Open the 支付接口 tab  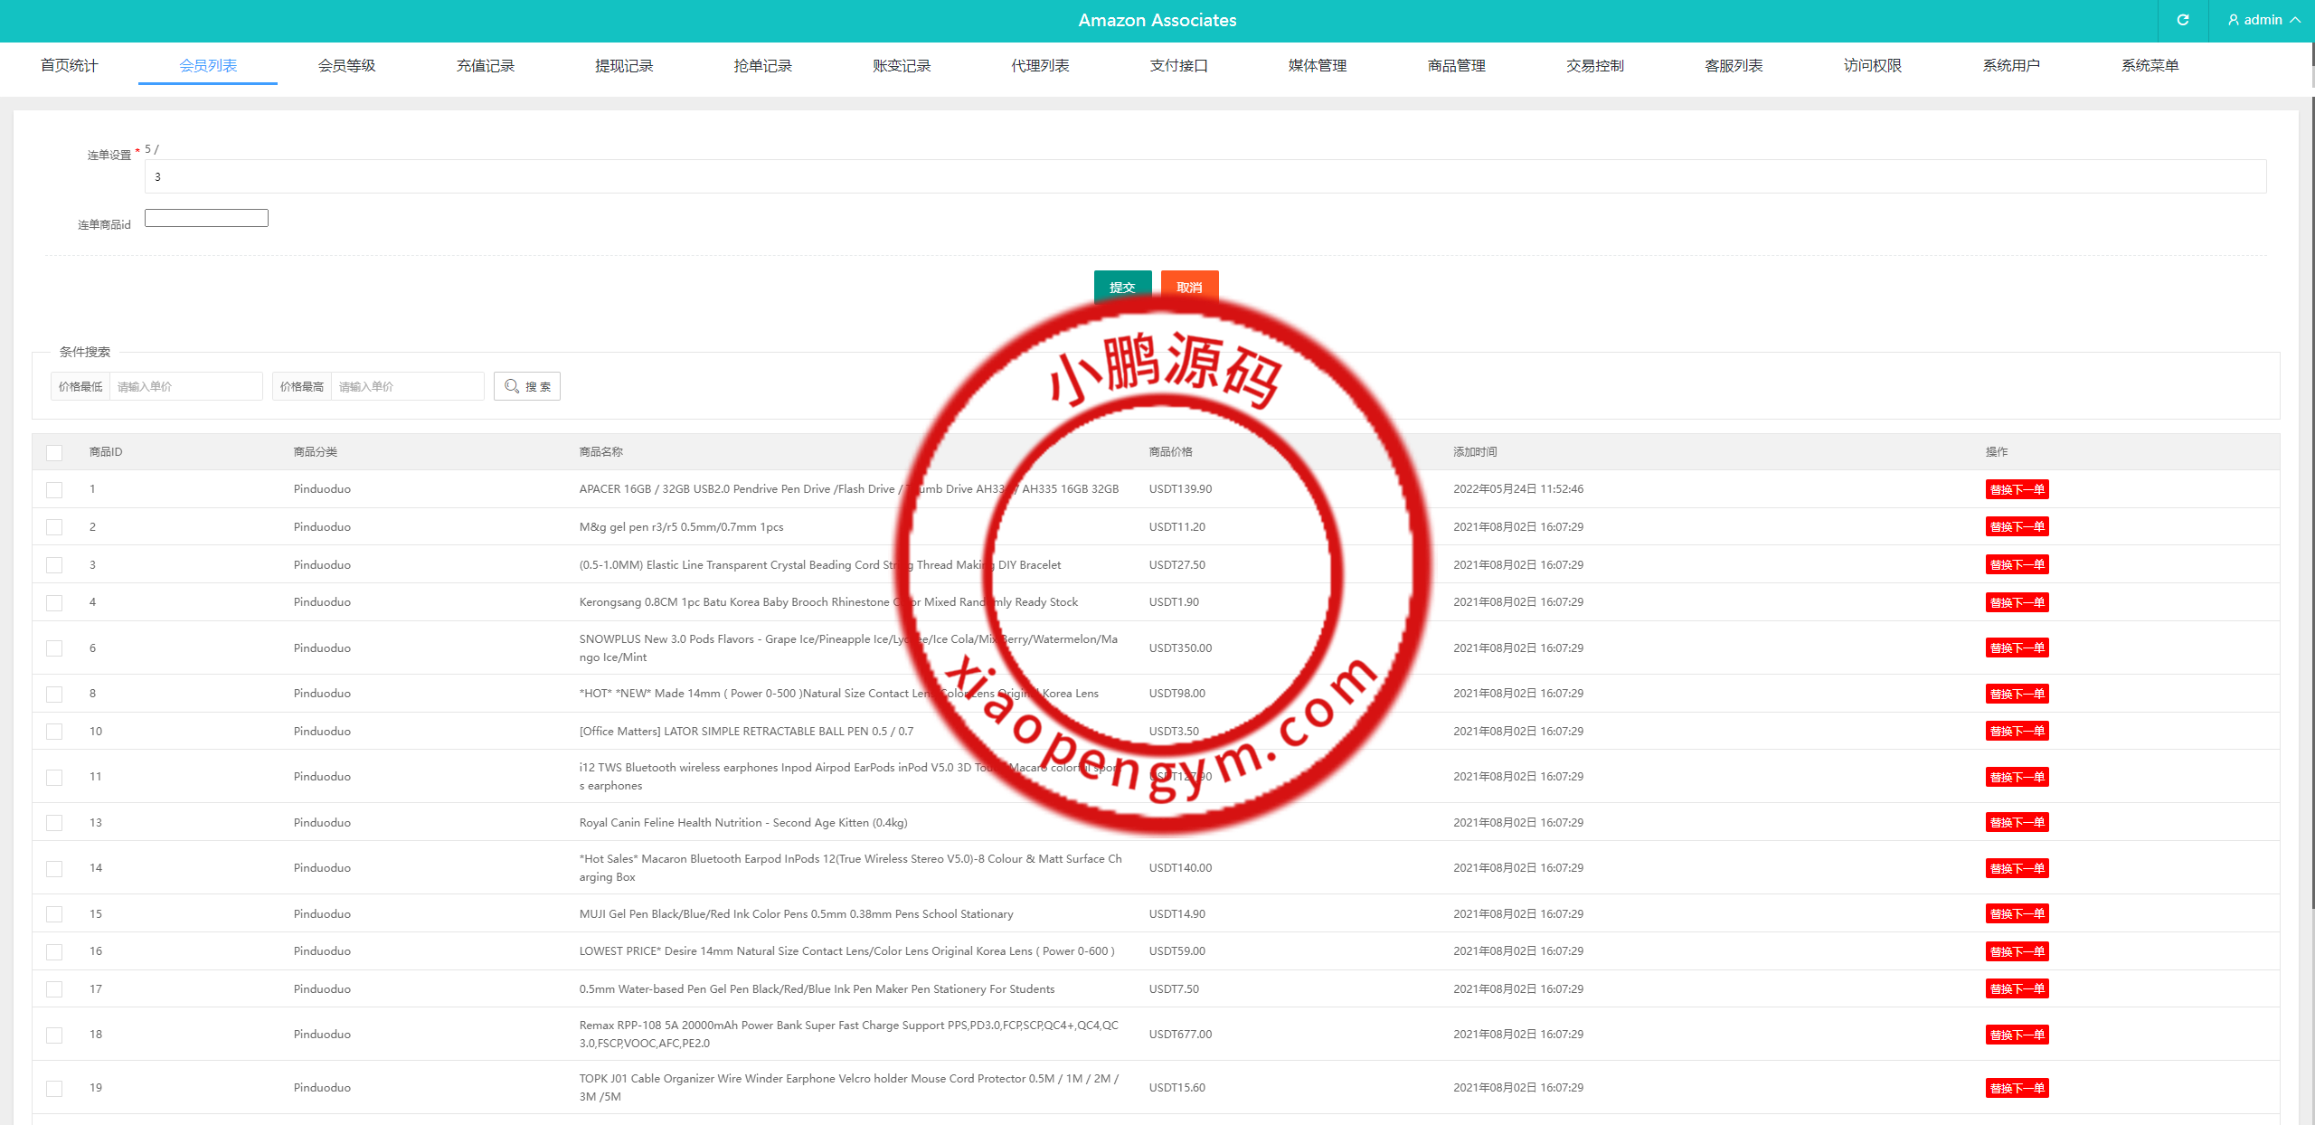[1178, 65]
